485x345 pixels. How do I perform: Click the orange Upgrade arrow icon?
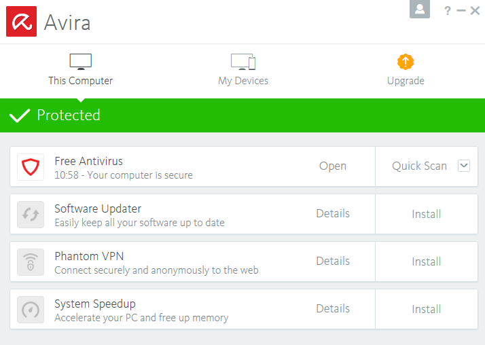click(x=406, y=62)
